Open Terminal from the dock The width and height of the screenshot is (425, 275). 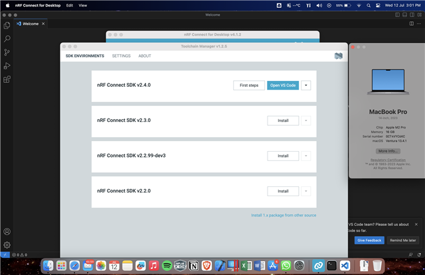coord(331,266)
